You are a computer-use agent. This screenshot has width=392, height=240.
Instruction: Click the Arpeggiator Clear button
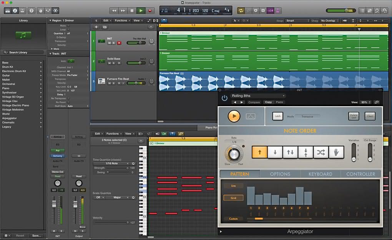coord(370,116)
